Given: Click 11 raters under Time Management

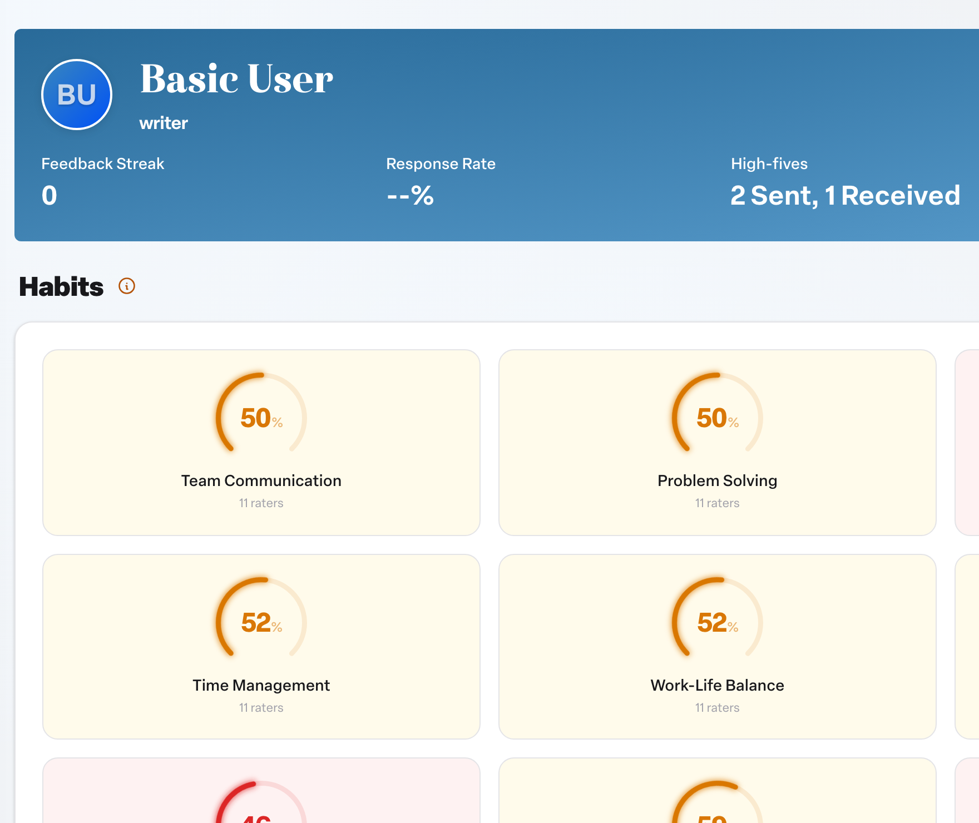Looking at the screenshot, I should (261, 708).
